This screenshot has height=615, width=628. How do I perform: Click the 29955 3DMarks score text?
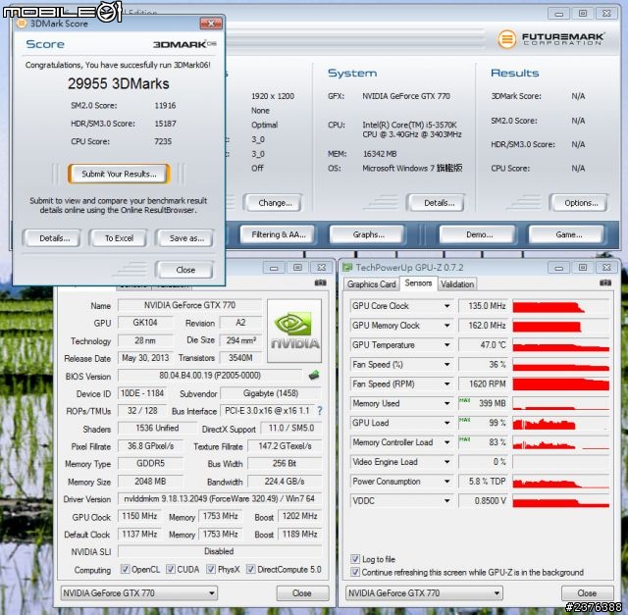pyautogui.click(x=119, y=83)
